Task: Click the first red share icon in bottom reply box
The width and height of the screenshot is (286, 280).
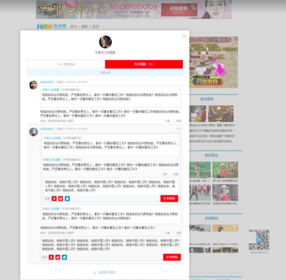Action: point(51,257)
